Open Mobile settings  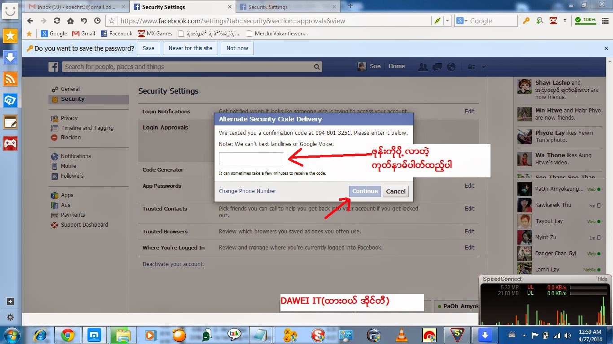(69, 166)
